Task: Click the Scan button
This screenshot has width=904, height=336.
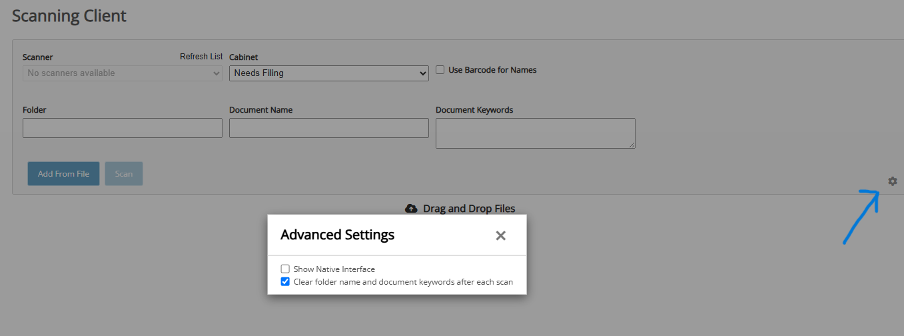Action: [x=124, y=174]
